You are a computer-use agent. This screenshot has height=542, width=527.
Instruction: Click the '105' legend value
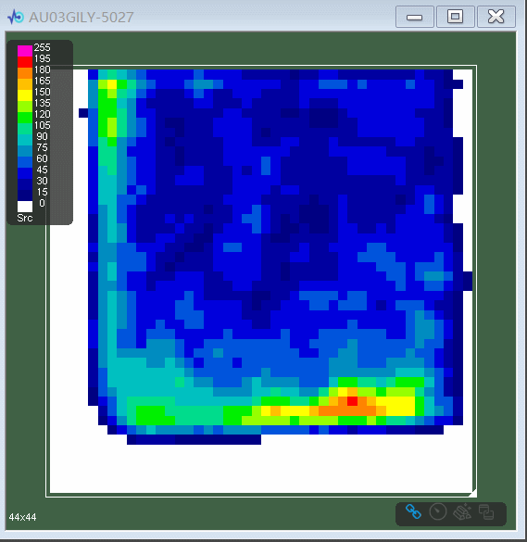click(x=43, y=125)
